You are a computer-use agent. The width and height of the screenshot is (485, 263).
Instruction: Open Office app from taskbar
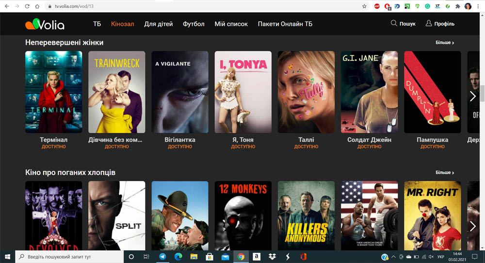tap(304, 257)
